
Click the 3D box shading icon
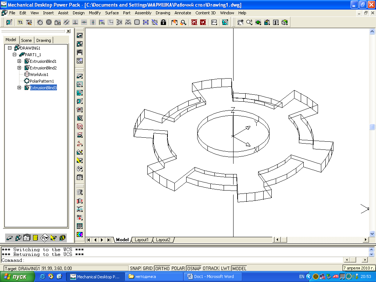(x=285, y=22)
